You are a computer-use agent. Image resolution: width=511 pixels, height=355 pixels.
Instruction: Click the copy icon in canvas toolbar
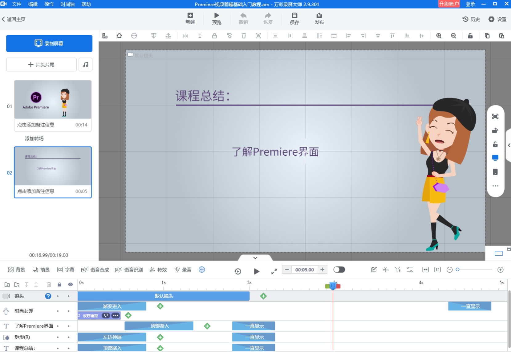487,36
